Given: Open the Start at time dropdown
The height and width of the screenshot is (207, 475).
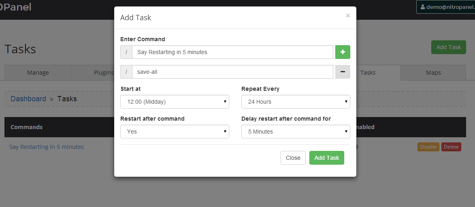Looking at the screenshot, I should coord(175,102).
